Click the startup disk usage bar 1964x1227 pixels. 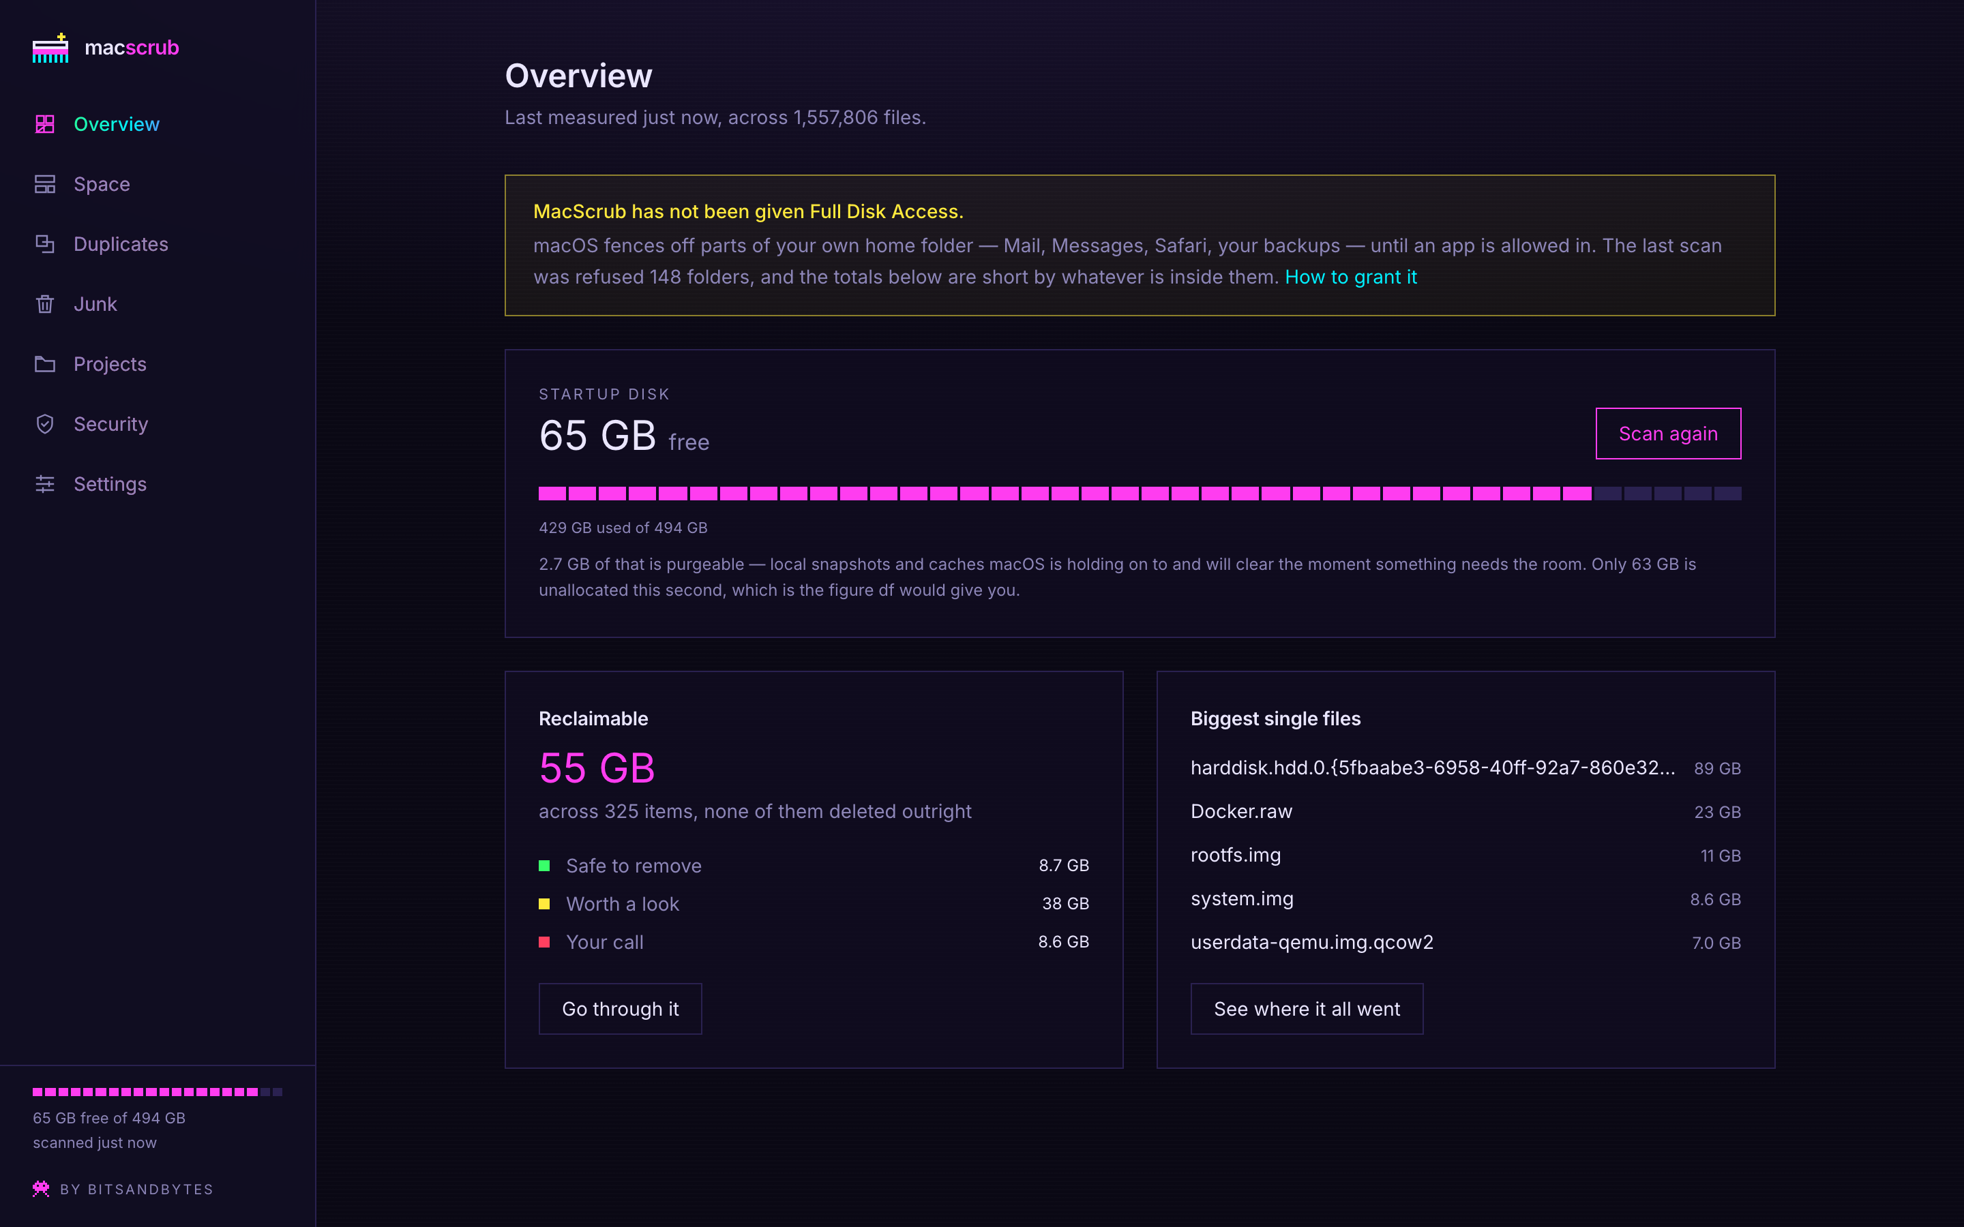pyautogui.click(x=1140, y=494)
